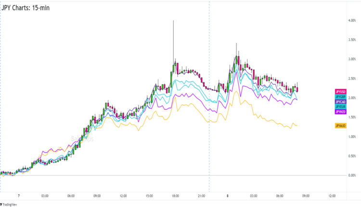Viewport: 361px width, 207px height.
Task: Click the 4.00% price axis label
Action: 351,20
